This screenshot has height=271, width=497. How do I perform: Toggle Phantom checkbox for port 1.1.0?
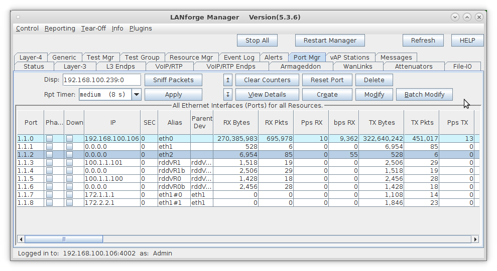tap(50, 139)
